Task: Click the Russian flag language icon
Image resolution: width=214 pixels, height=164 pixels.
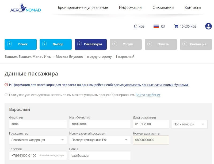Action: pyautogui.click(x=156, y=26)
